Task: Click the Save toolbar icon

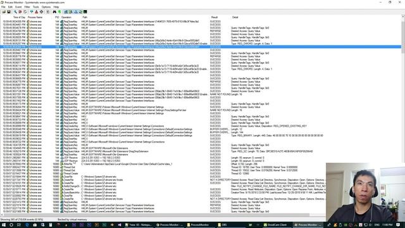Action: click(9, 12)
